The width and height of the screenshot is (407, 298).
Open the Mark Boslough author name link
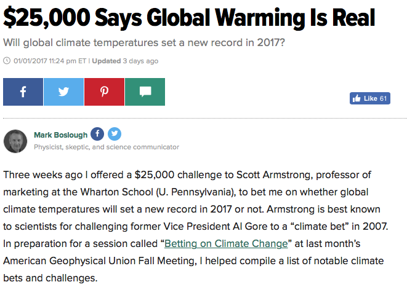(x=61, y=135)
